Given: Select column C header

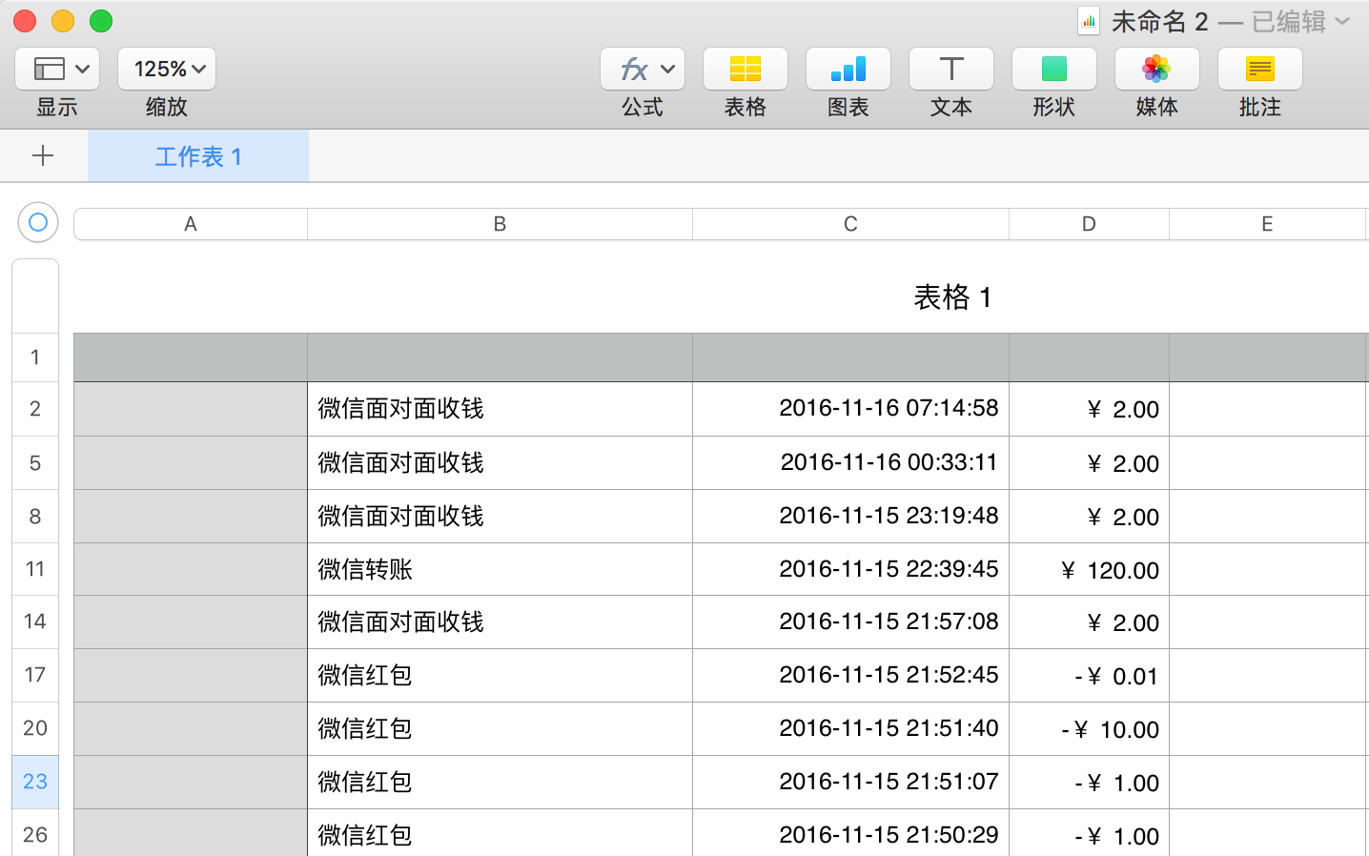Looking at the screenshot, I should tap(850, 224).
